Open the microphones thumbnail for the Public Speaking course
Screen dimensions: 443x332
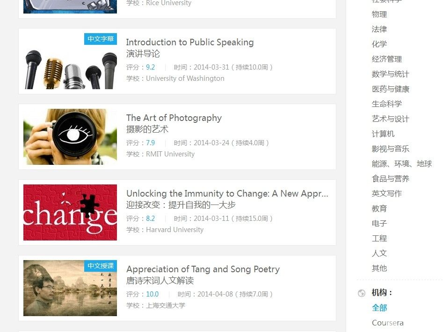[70, 61]
